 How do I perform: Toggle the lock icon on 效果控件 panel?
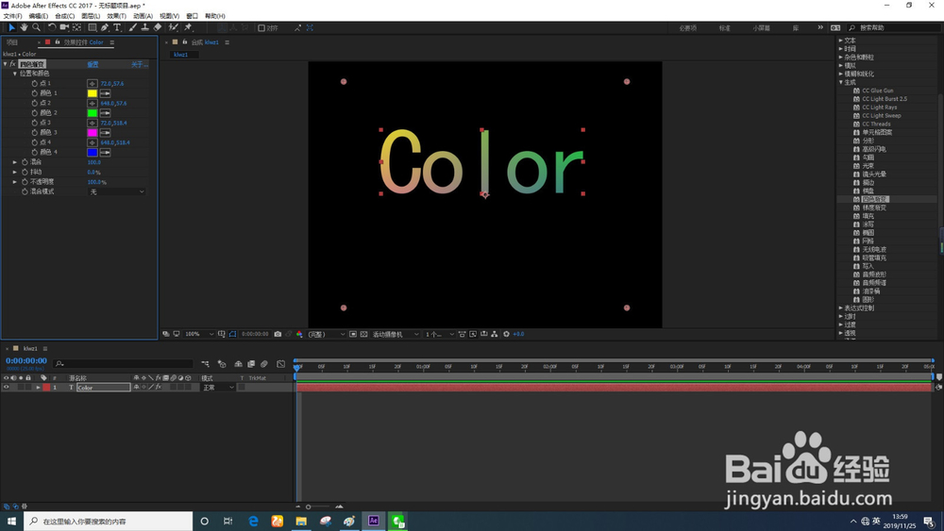pyautogui.click(x=58, y=42)
